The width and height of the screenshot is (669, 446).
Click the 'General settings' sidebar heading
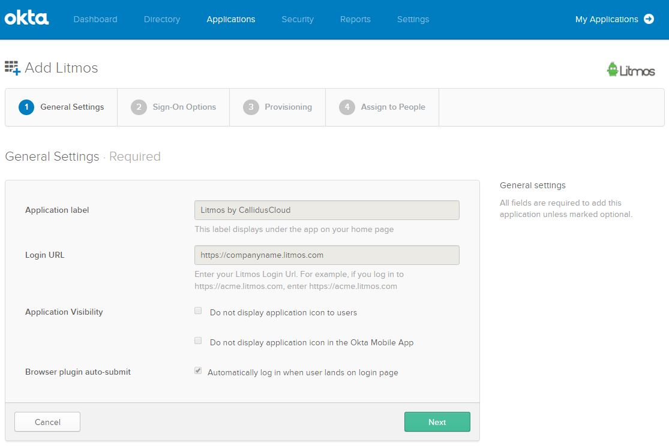pyautogui.click(x=532, y=185)
